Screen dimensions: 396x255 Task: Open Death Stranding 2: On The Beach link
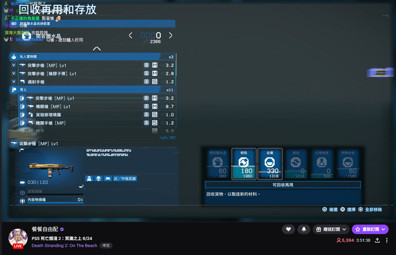click(64, 246)
